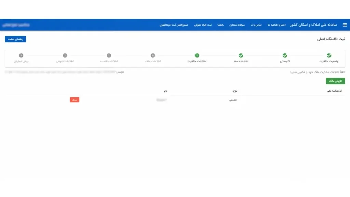This screenshot has height=197, width=350.
Task: Open دستورالعمل ثبت خوداظهاری menu item
Action: tap(174, 25)
